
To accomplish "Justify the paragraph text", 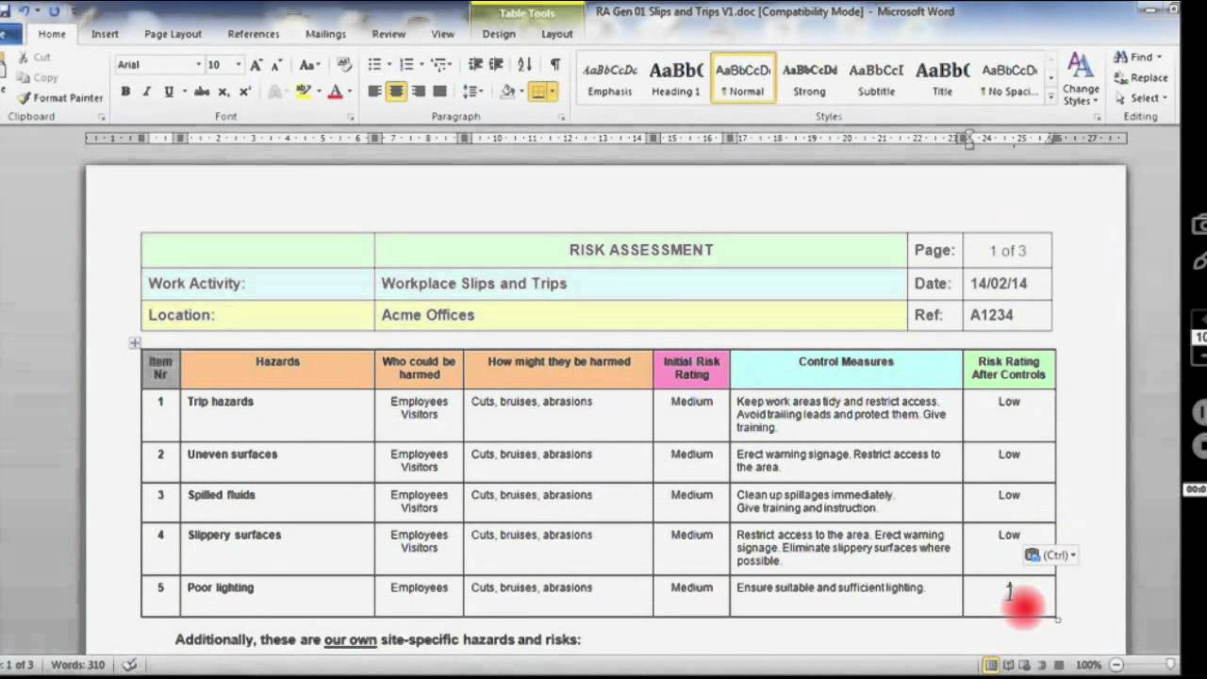I will (x=439, y=91).
